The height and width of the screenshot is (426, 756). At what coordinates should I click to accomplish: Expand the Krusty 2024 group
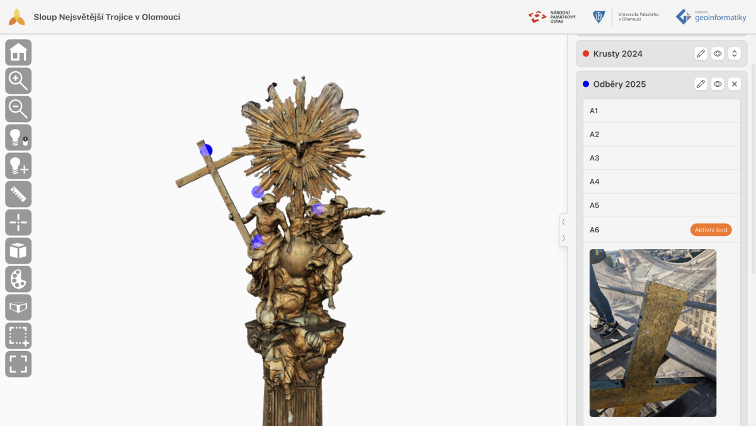click(734, 54)
